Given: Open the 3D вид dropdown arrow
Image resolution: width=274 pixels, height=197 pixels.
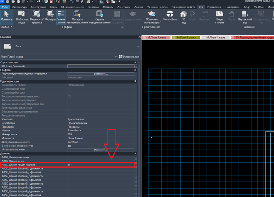Looking at the screenshot, I should pos(187,21).
